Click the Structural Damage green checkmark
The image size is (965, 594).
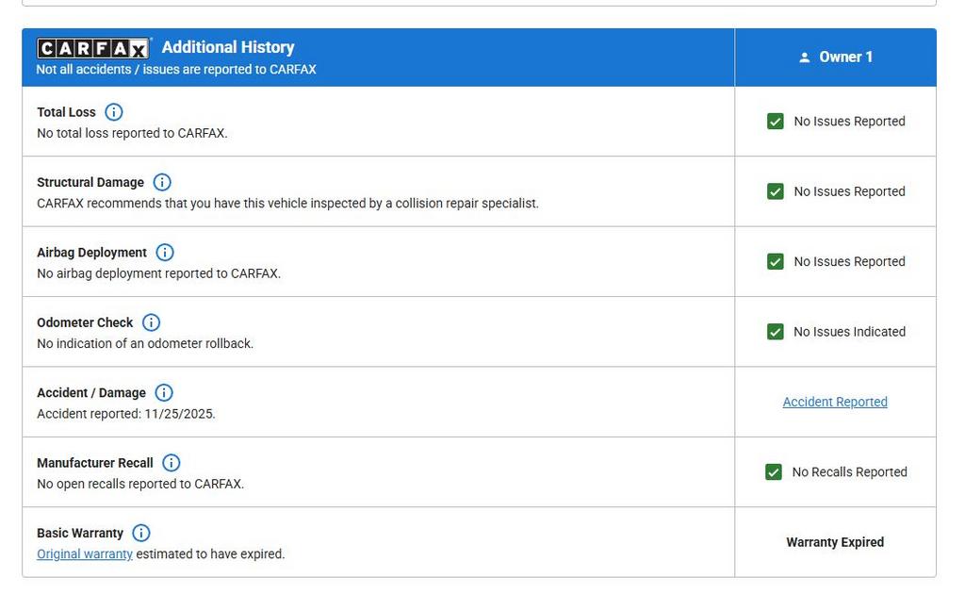coord(776,191)
